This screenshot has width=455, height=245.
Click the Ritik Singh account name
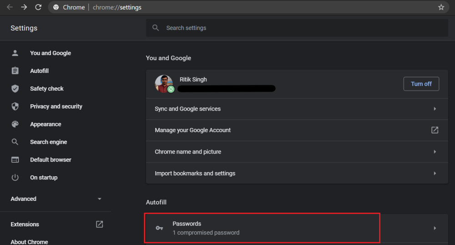[x=193, y=80]
